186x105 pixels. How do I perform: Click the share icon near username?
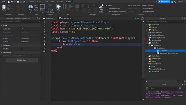175,2
